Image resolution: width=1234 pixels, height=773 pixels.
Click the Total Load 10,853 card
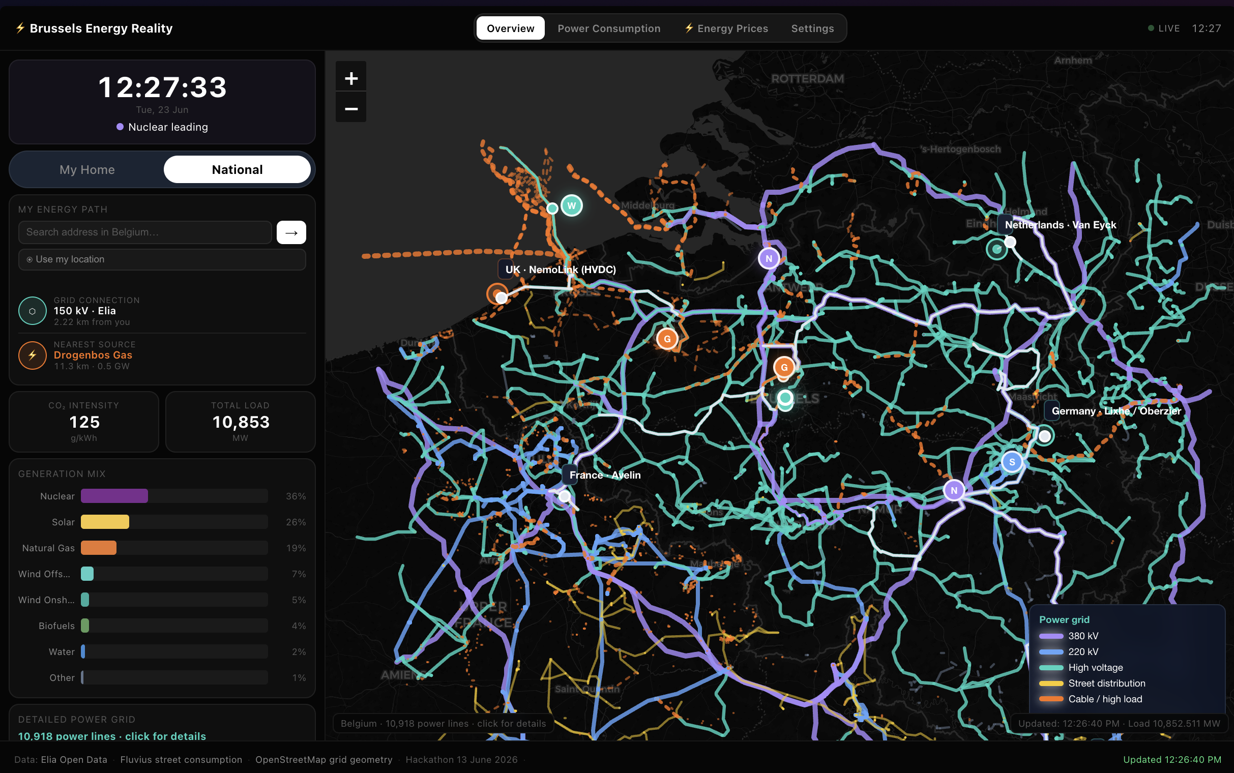click(240, 422)
